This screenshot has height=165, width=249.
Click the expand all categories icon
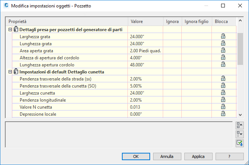pyautogui.click(x=239, y=134)
